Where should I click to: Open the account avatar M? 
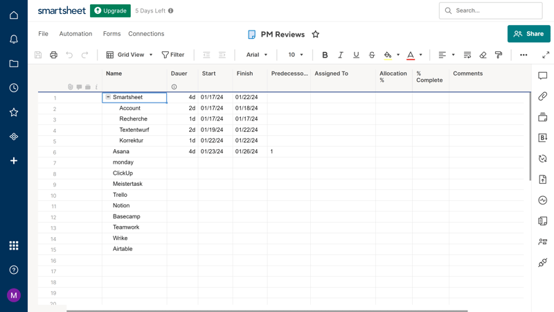click(x=14, y=295)
